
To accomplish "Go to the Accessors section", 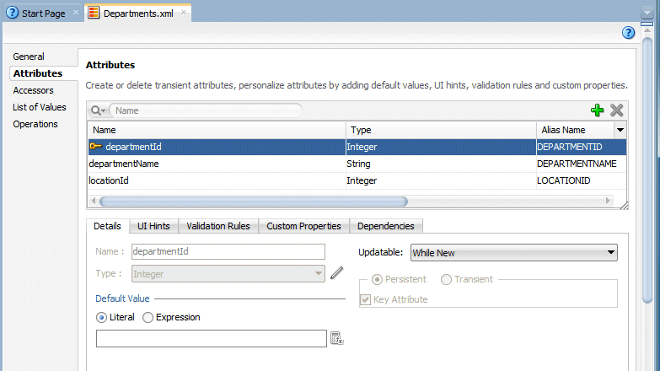I will (33, 90).
